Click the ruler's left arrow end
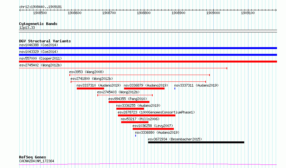286x168 pixels. coord(20,10)
